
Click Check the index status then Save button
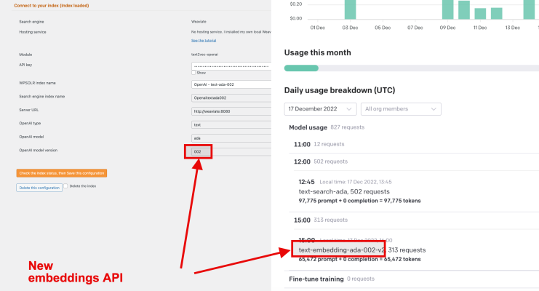tap(62, 173)
